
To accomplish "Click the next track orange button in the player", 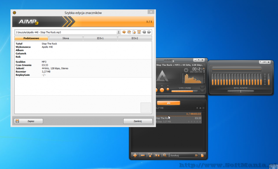I will click(x=162, y=90).
